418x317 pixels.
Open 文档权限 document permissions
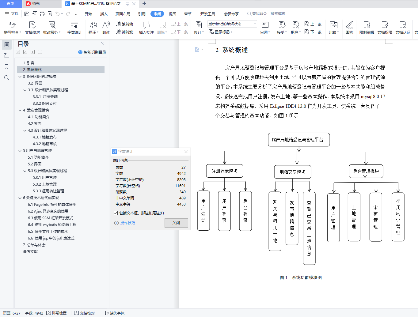(x=385, y=28)
